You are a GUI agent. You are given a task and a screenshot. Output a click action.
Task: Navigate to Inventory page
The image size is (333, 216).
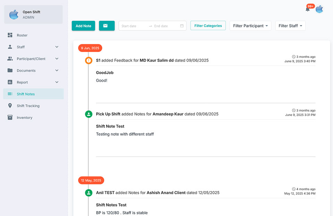pyautogui.click(x=24, y=118)
